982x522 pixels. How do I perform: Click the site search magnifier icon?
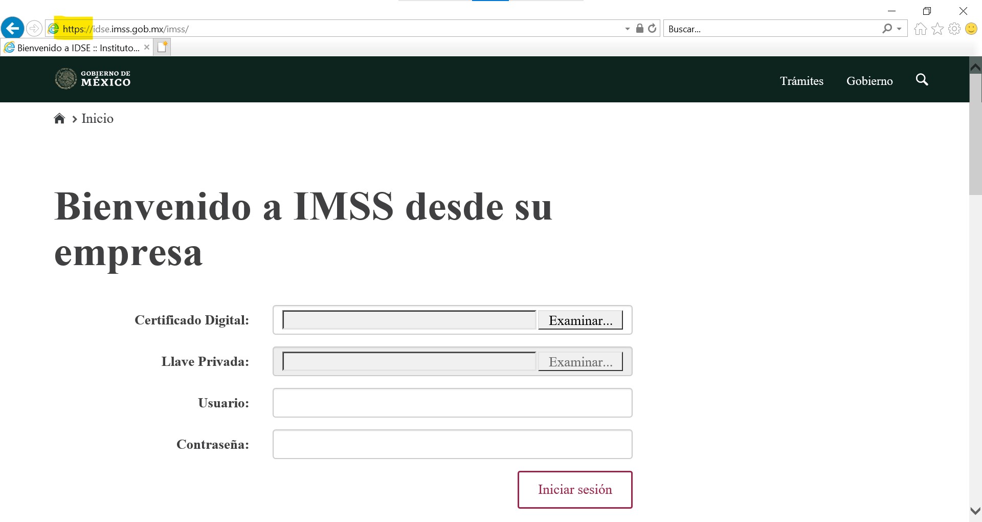(x=922, y=79)
